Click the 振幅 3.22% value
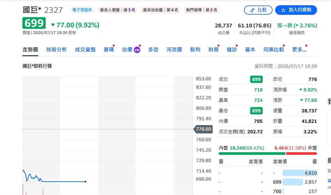 tap(310, 132)
